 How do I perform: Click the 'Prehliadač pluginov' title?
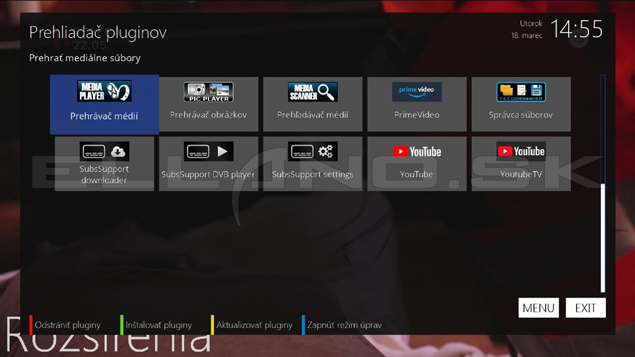click(97, 32)
